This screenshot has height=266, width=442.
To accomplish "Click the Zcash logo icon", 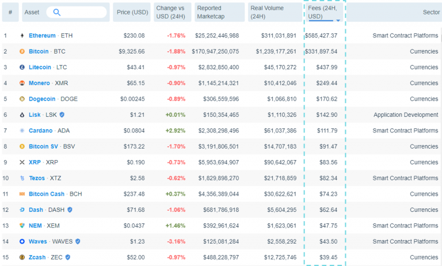I will coord(22,257).
